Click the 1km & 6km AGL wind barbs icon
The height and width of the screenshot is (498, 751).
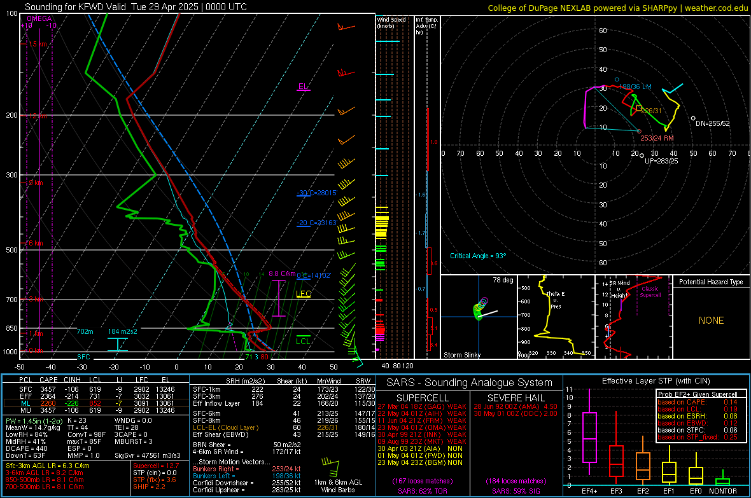pyautogui.click(x=331, y=467)
